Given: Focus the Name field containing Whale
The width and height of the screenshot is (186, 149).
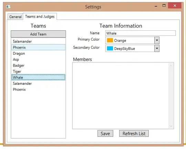Looking at the screenshot, I should click(x=141, y=33).
